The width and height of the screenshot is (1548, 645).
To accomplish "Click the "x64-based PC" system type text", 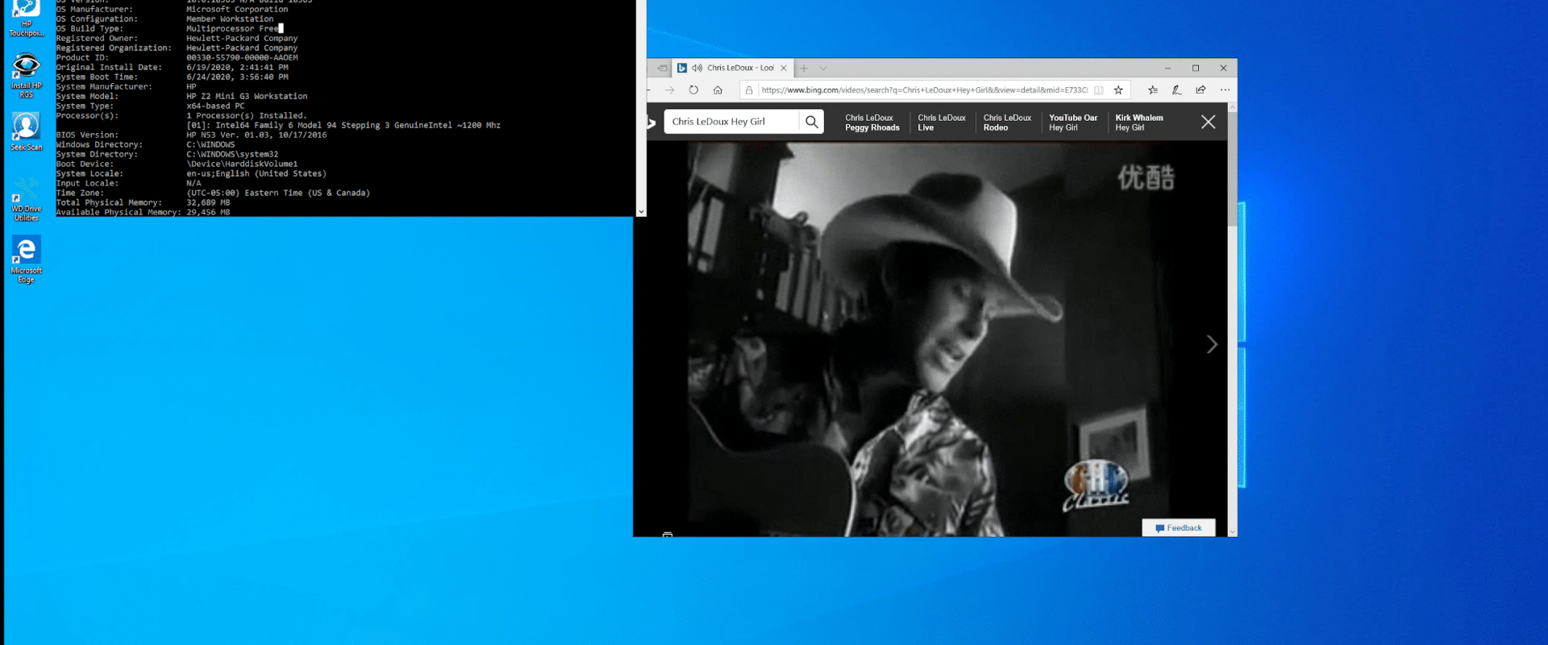I will pyautogui.click(x=215, y=106).
